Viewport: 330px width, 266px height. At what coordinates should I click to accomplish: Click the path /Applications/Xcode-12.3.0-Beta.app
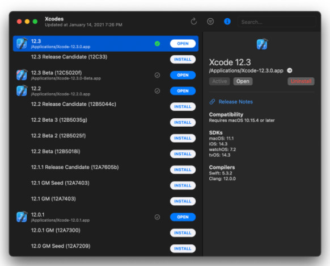(x=66, y=78)
